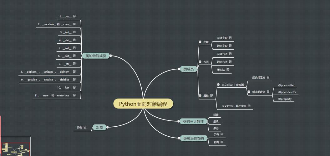Click the note icon beside 经典类定义
The width and height of the screenshot is (330, 156).
[x=268, y=77]
